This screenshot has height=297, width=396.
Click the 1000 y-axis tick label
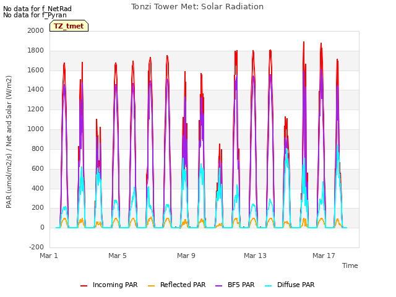click(x=36, y=129)
